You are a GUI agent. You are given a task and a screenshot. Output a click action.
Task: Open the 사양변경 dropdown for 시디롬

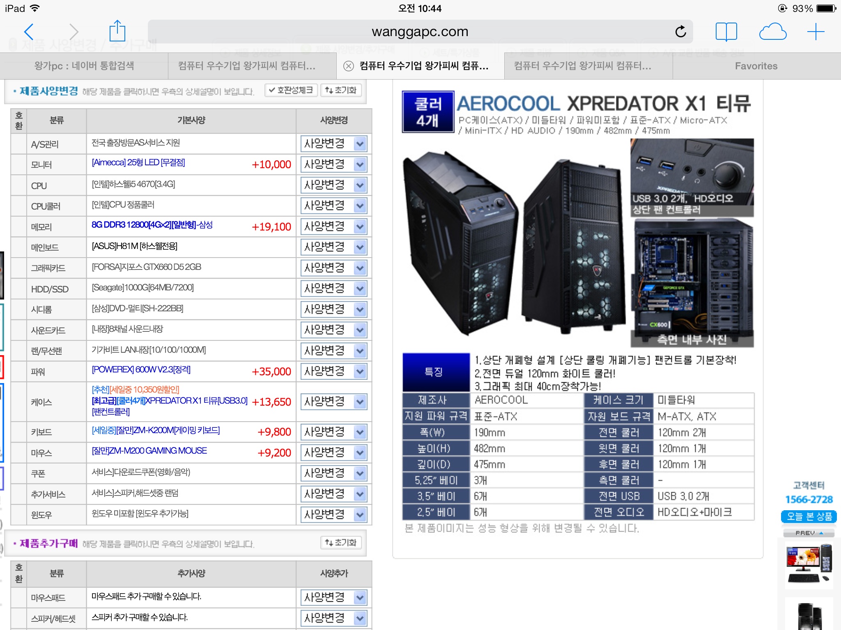click(333, 309)
